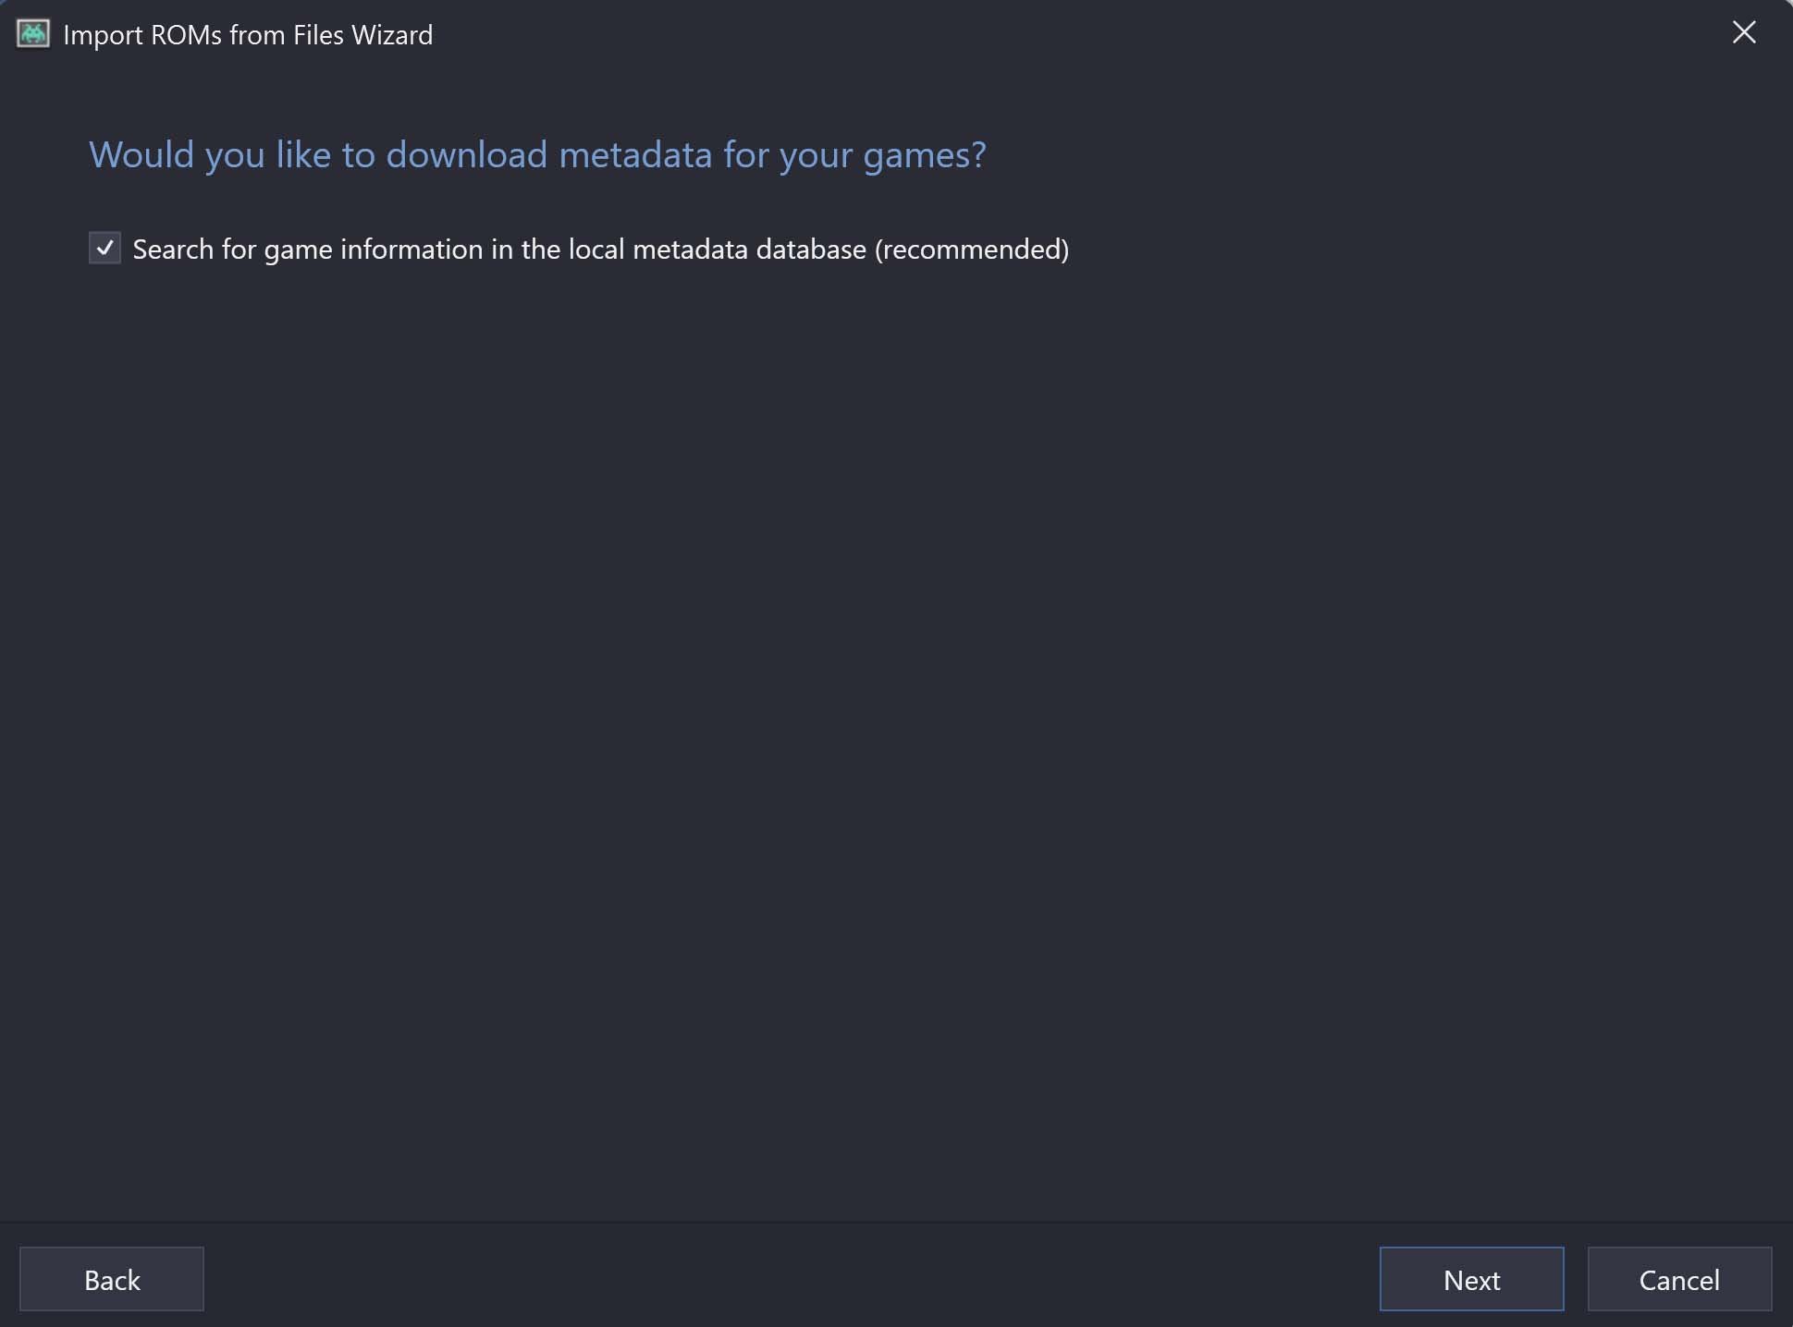Click the 'Would you like to download metadata' heading

[x=537, y=154]
